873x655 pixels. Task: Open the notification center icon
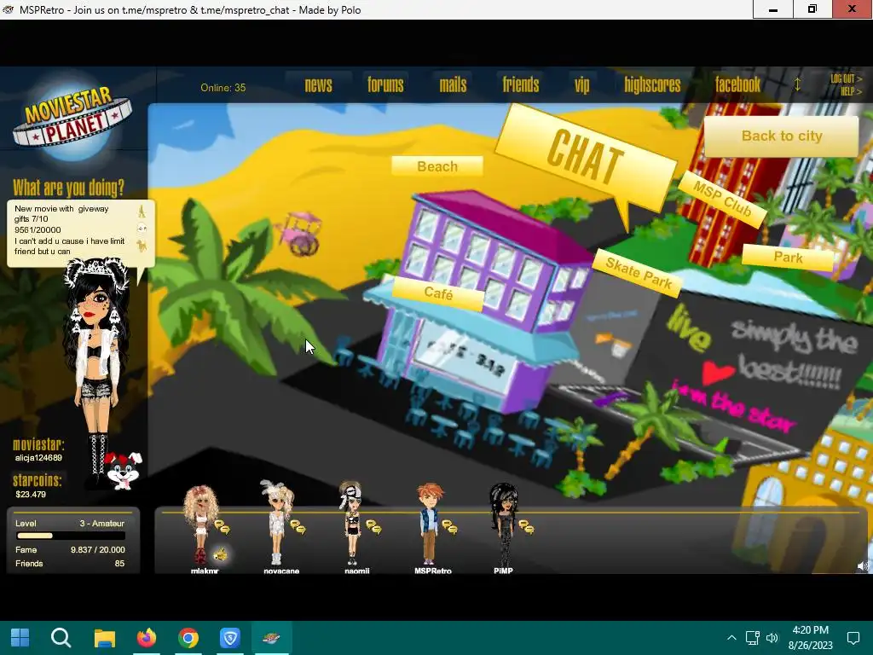tap(853, 638)
